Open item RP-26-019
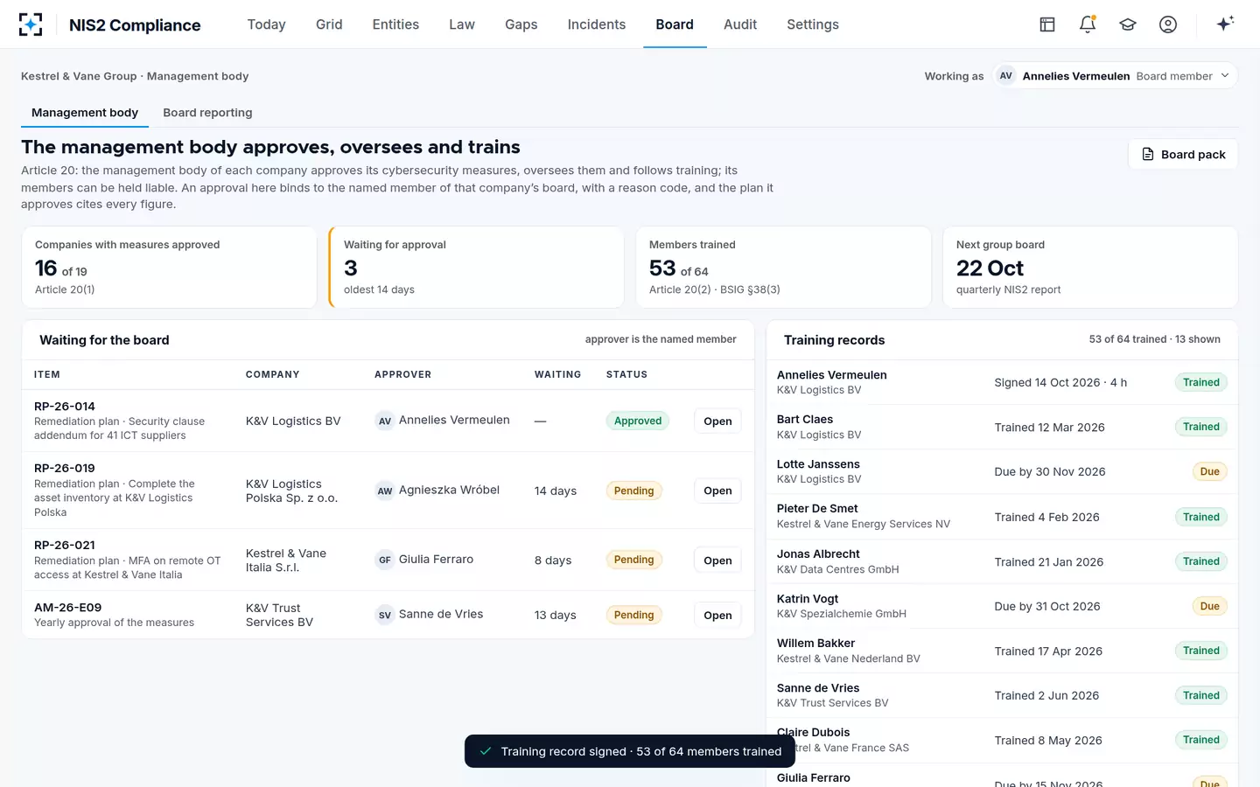Viewport: 1260px width, 787px height. click(x=717, y=491)
